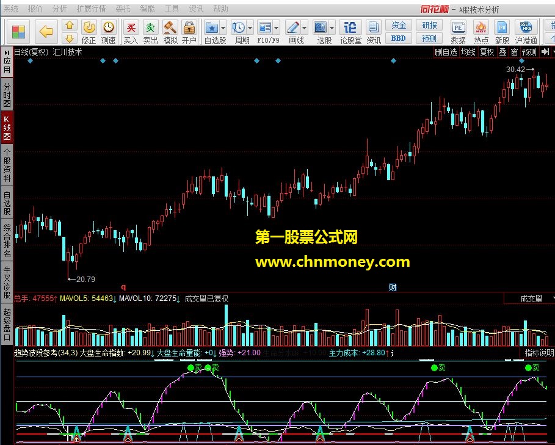Open the 资讯 news document icon
The height and width of the screenshot is (445, 555).
[373, 32]
